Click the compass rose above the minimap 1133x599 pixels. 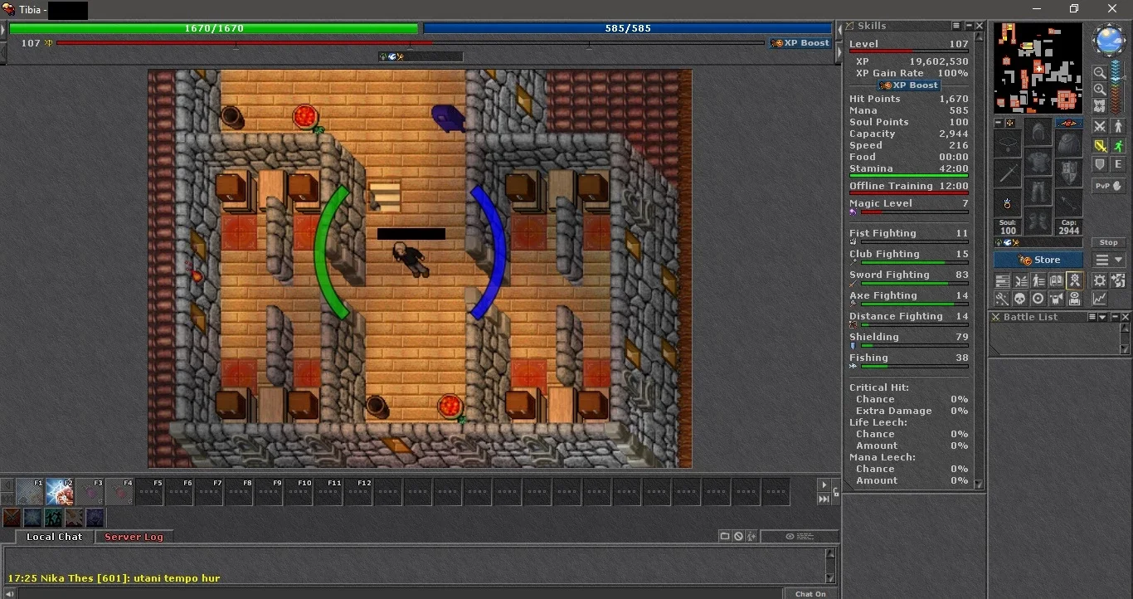[1109, 39]
